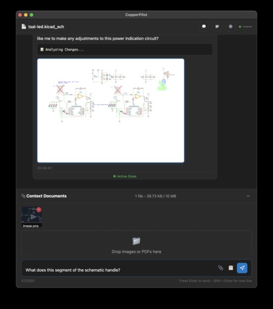Click the 20:58:43 timestamp
The height and width of the screenshot is (309, 273).
[x=44, y=168]
